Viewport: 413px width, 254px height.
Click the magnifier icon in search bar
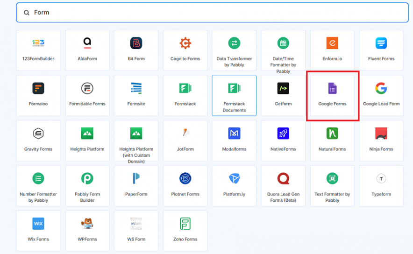(x=26, y=13)
